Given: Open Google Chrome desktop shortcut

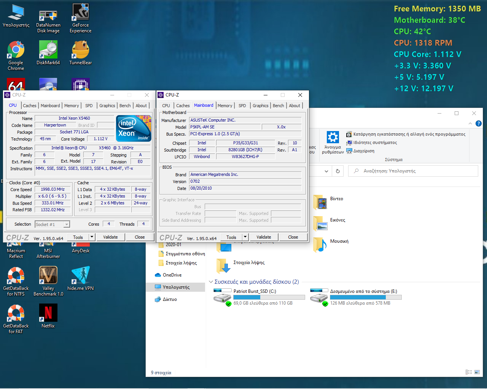Looking at the screenshot, I should [16, 56].
